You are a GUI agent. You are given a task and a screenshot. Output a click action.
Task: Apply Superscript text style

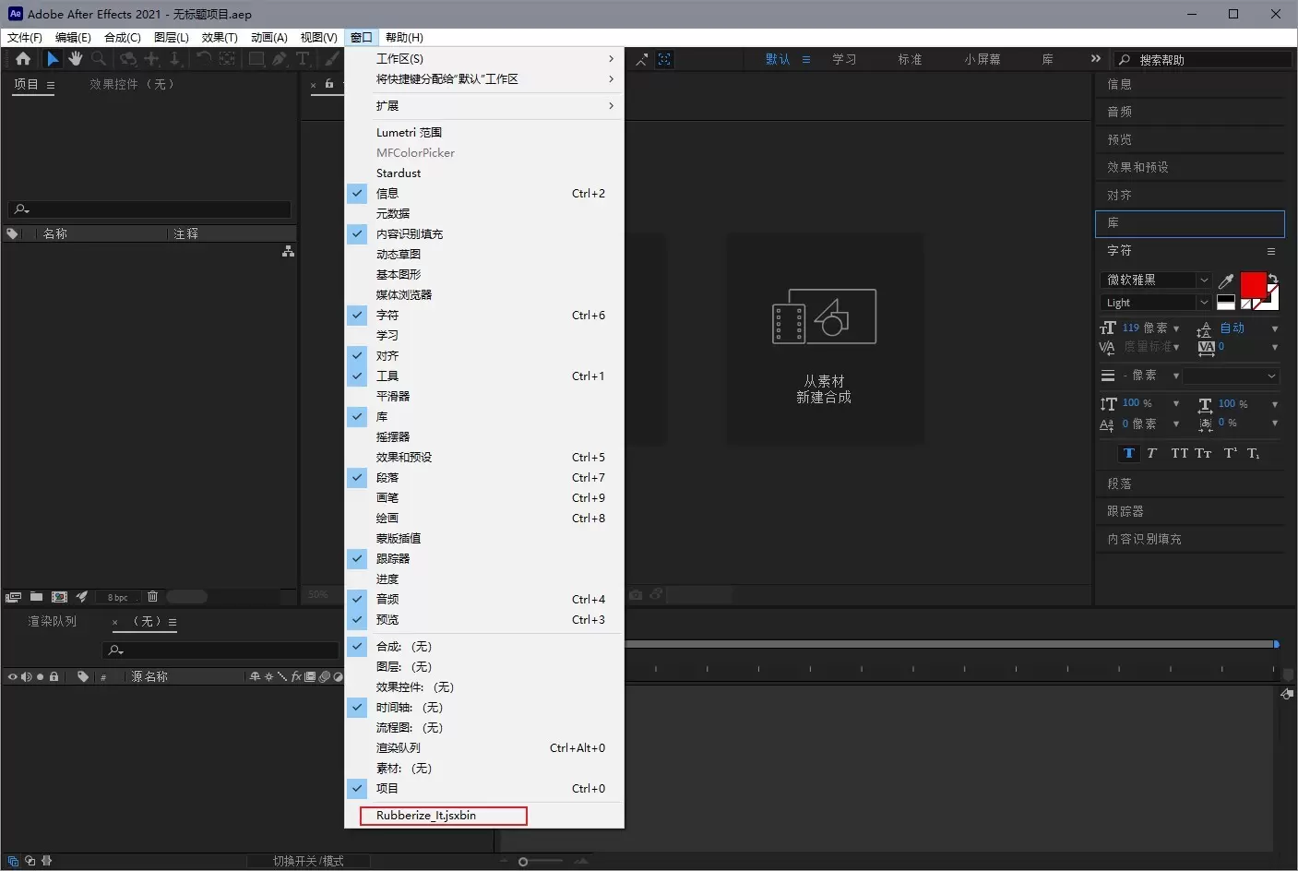point(1231,453)
